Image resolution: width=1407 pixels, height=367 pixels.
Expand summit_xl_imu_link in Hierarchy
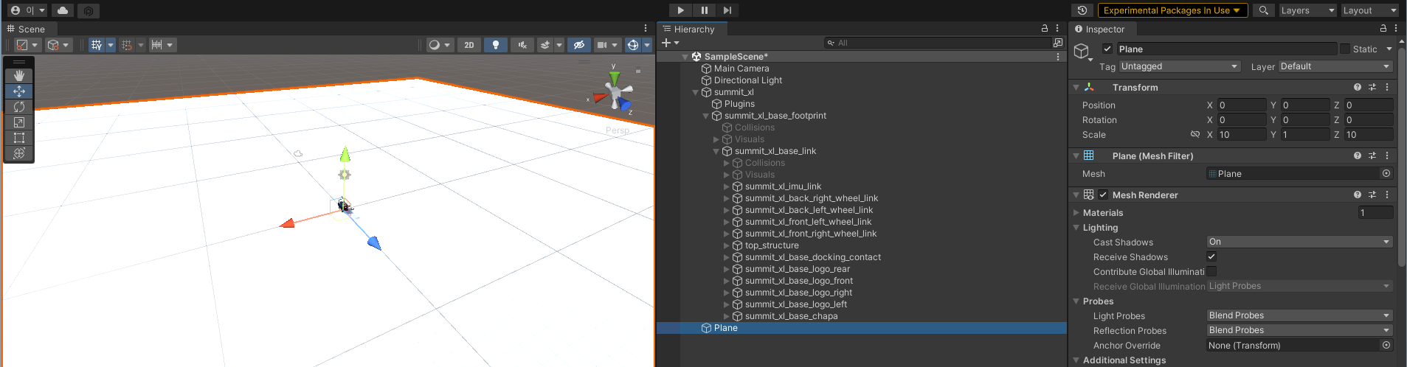727,186
